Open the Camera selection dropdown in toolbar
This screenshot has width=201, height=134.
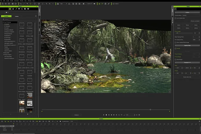pyautogui.click(x=89, y=4)
